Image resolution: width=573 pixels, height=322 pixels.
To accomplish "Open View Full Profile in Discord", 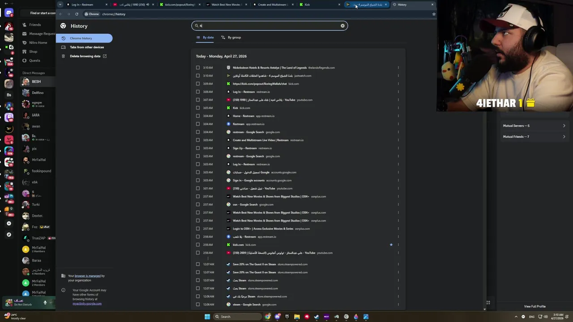I will [x=535, y=306].
